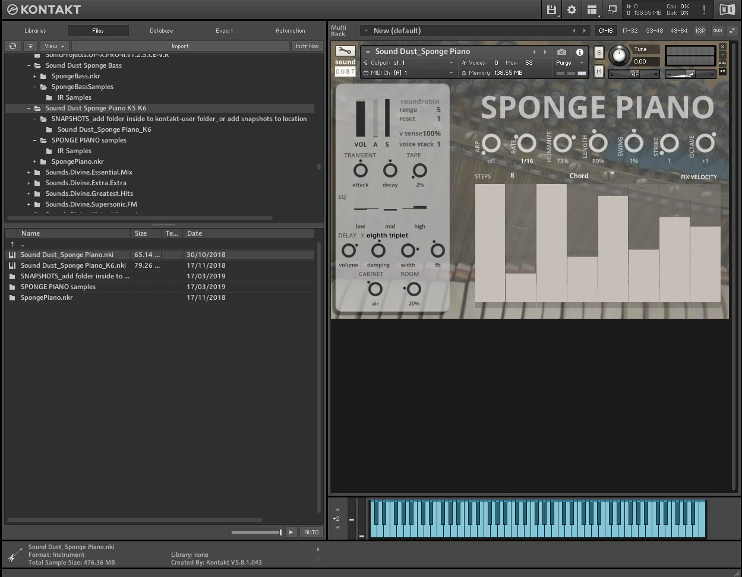Switch to the Libraries tab
This screenshot has width=742, height=577.
click(x=35, y=30)
